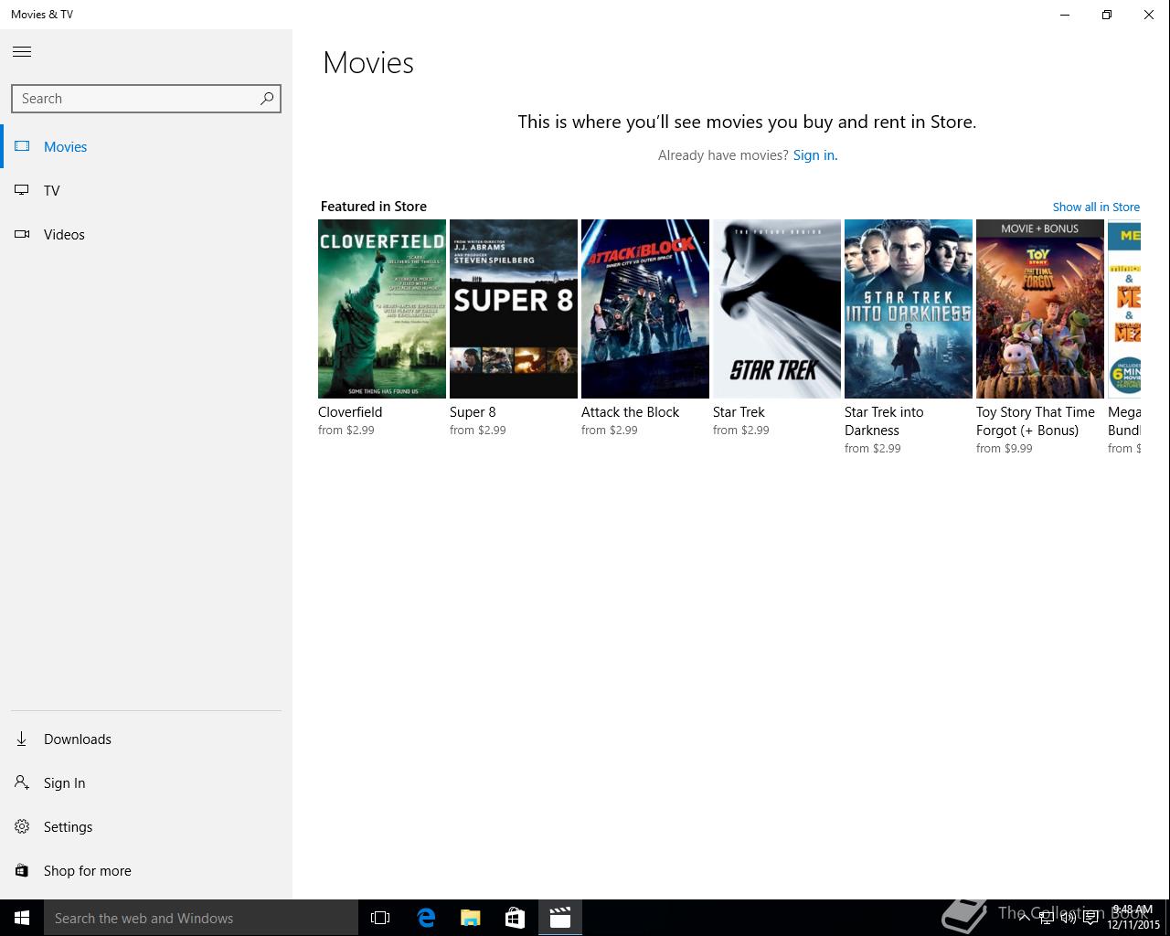Open the Movies section label
Viewport: 1170px width, 936px height.
tap(66, 146)
